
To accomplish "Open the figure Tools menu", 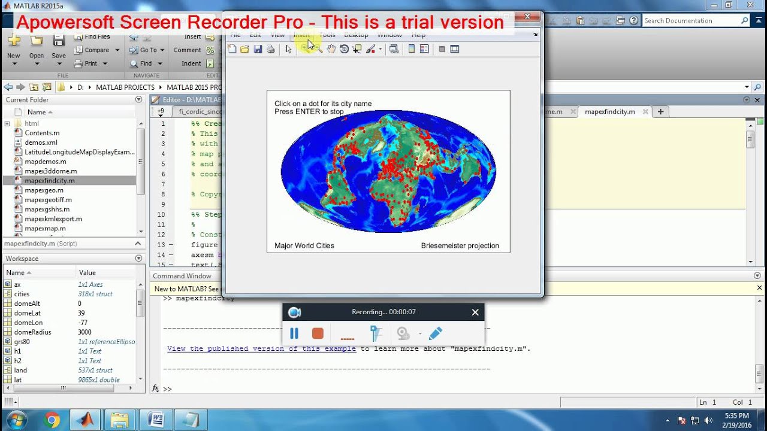I will (327, 35).
